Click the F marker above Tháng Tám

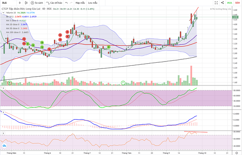click(123, 83)
